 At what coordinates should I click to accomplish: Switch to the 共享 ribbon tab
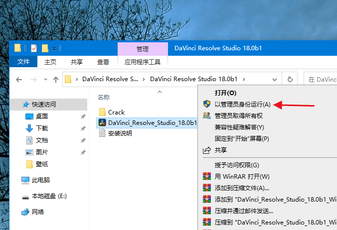77,62
